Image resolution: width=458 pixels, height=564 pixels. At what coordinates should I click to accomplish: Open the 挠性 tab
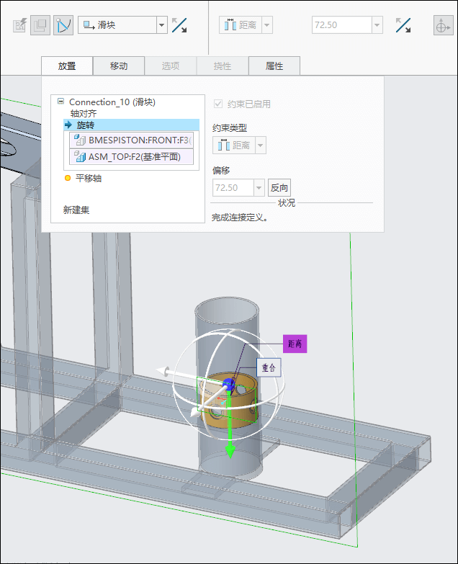pos(223,66)
